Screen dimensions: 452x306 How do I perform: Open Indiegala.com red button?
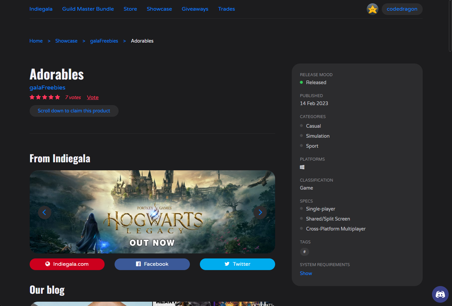(x=67, y=264)
